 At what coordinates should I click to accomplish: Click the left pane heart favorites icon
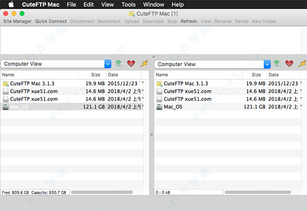click(131, 64)
